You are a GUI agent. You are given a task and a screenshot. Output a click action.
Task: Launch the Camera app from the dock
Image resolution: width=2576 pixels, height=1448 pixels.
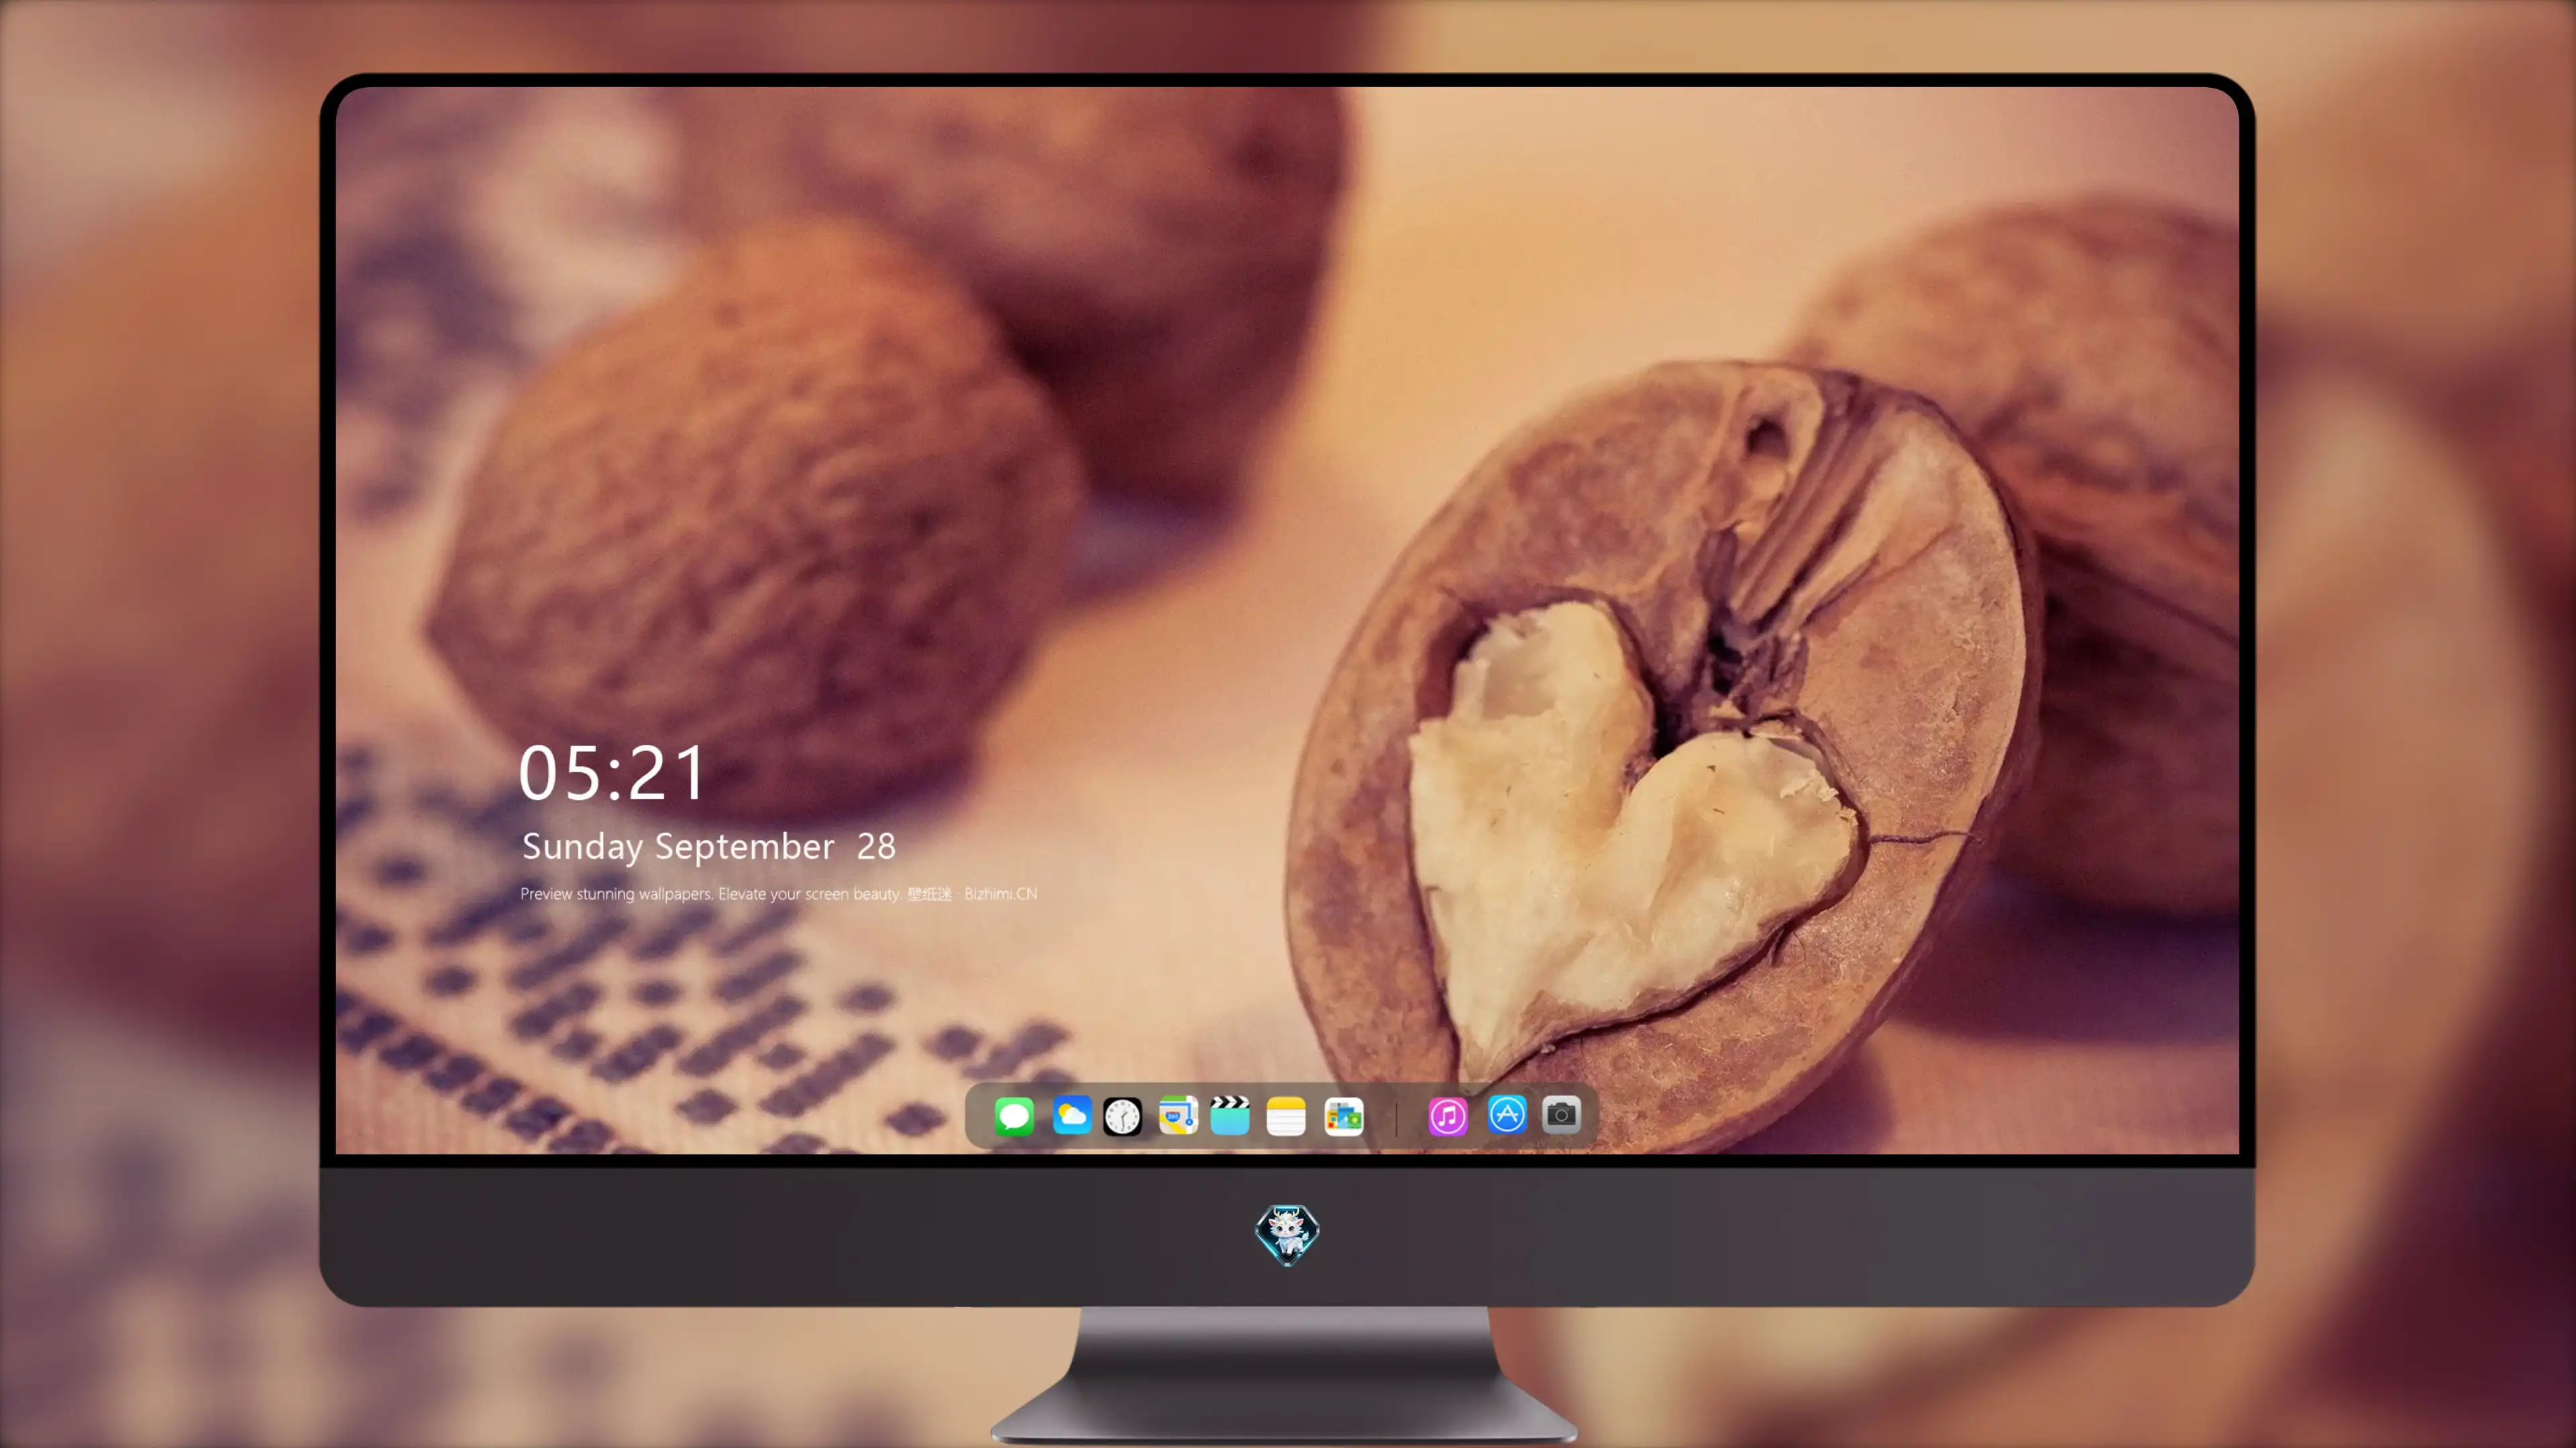coord(1561,1114)
